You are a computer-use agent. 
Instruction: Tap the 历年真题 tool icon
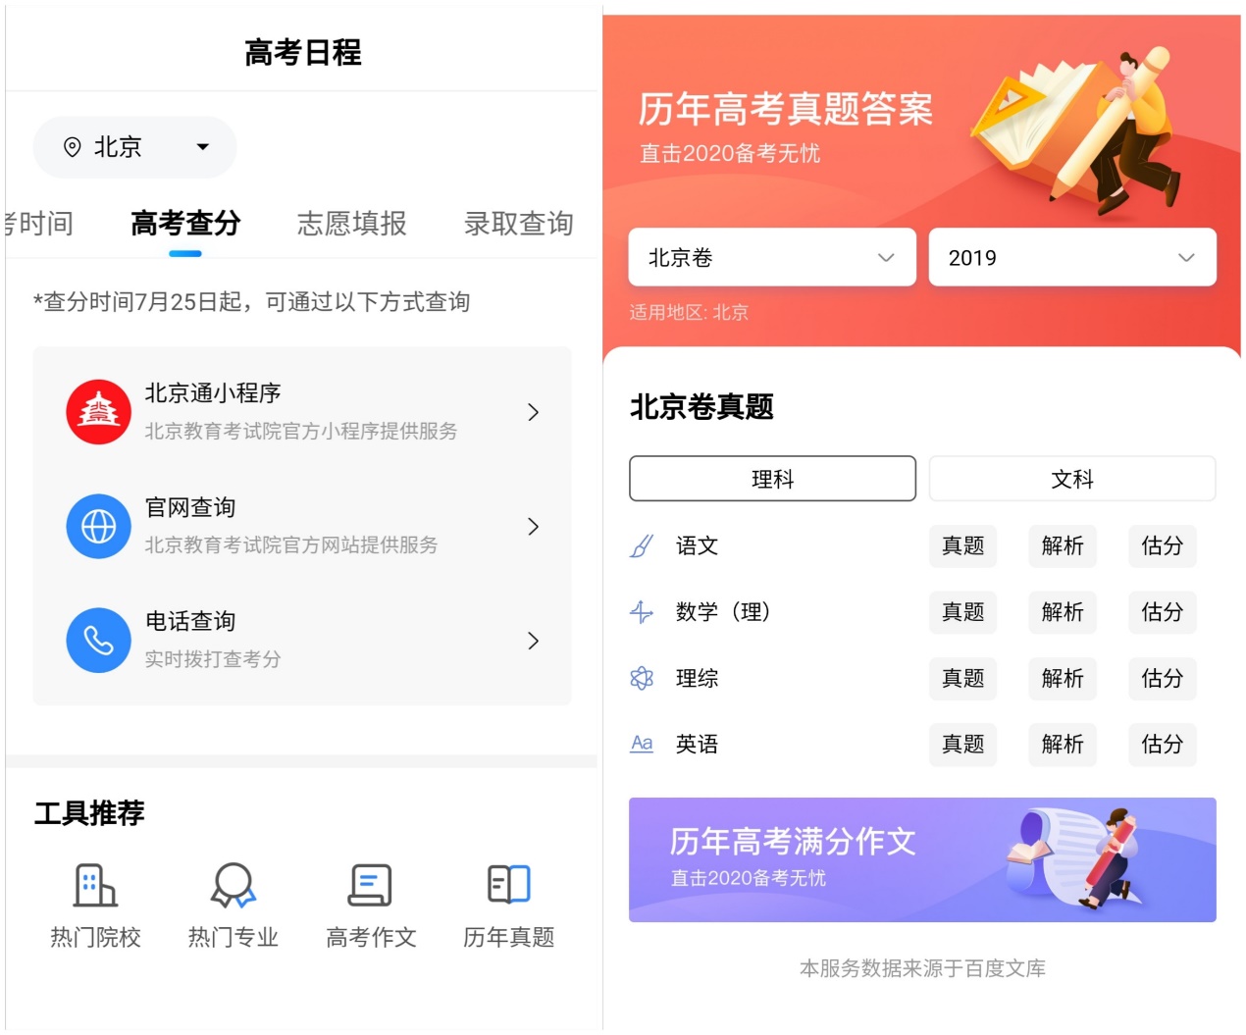click(x=506, y=886)
